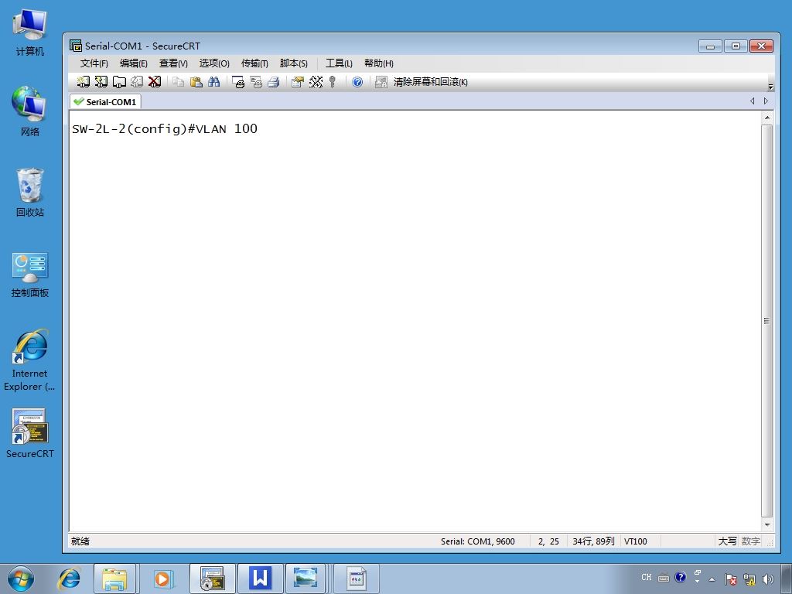Select Internet Explorer desktop shortcut

[30, 360]
